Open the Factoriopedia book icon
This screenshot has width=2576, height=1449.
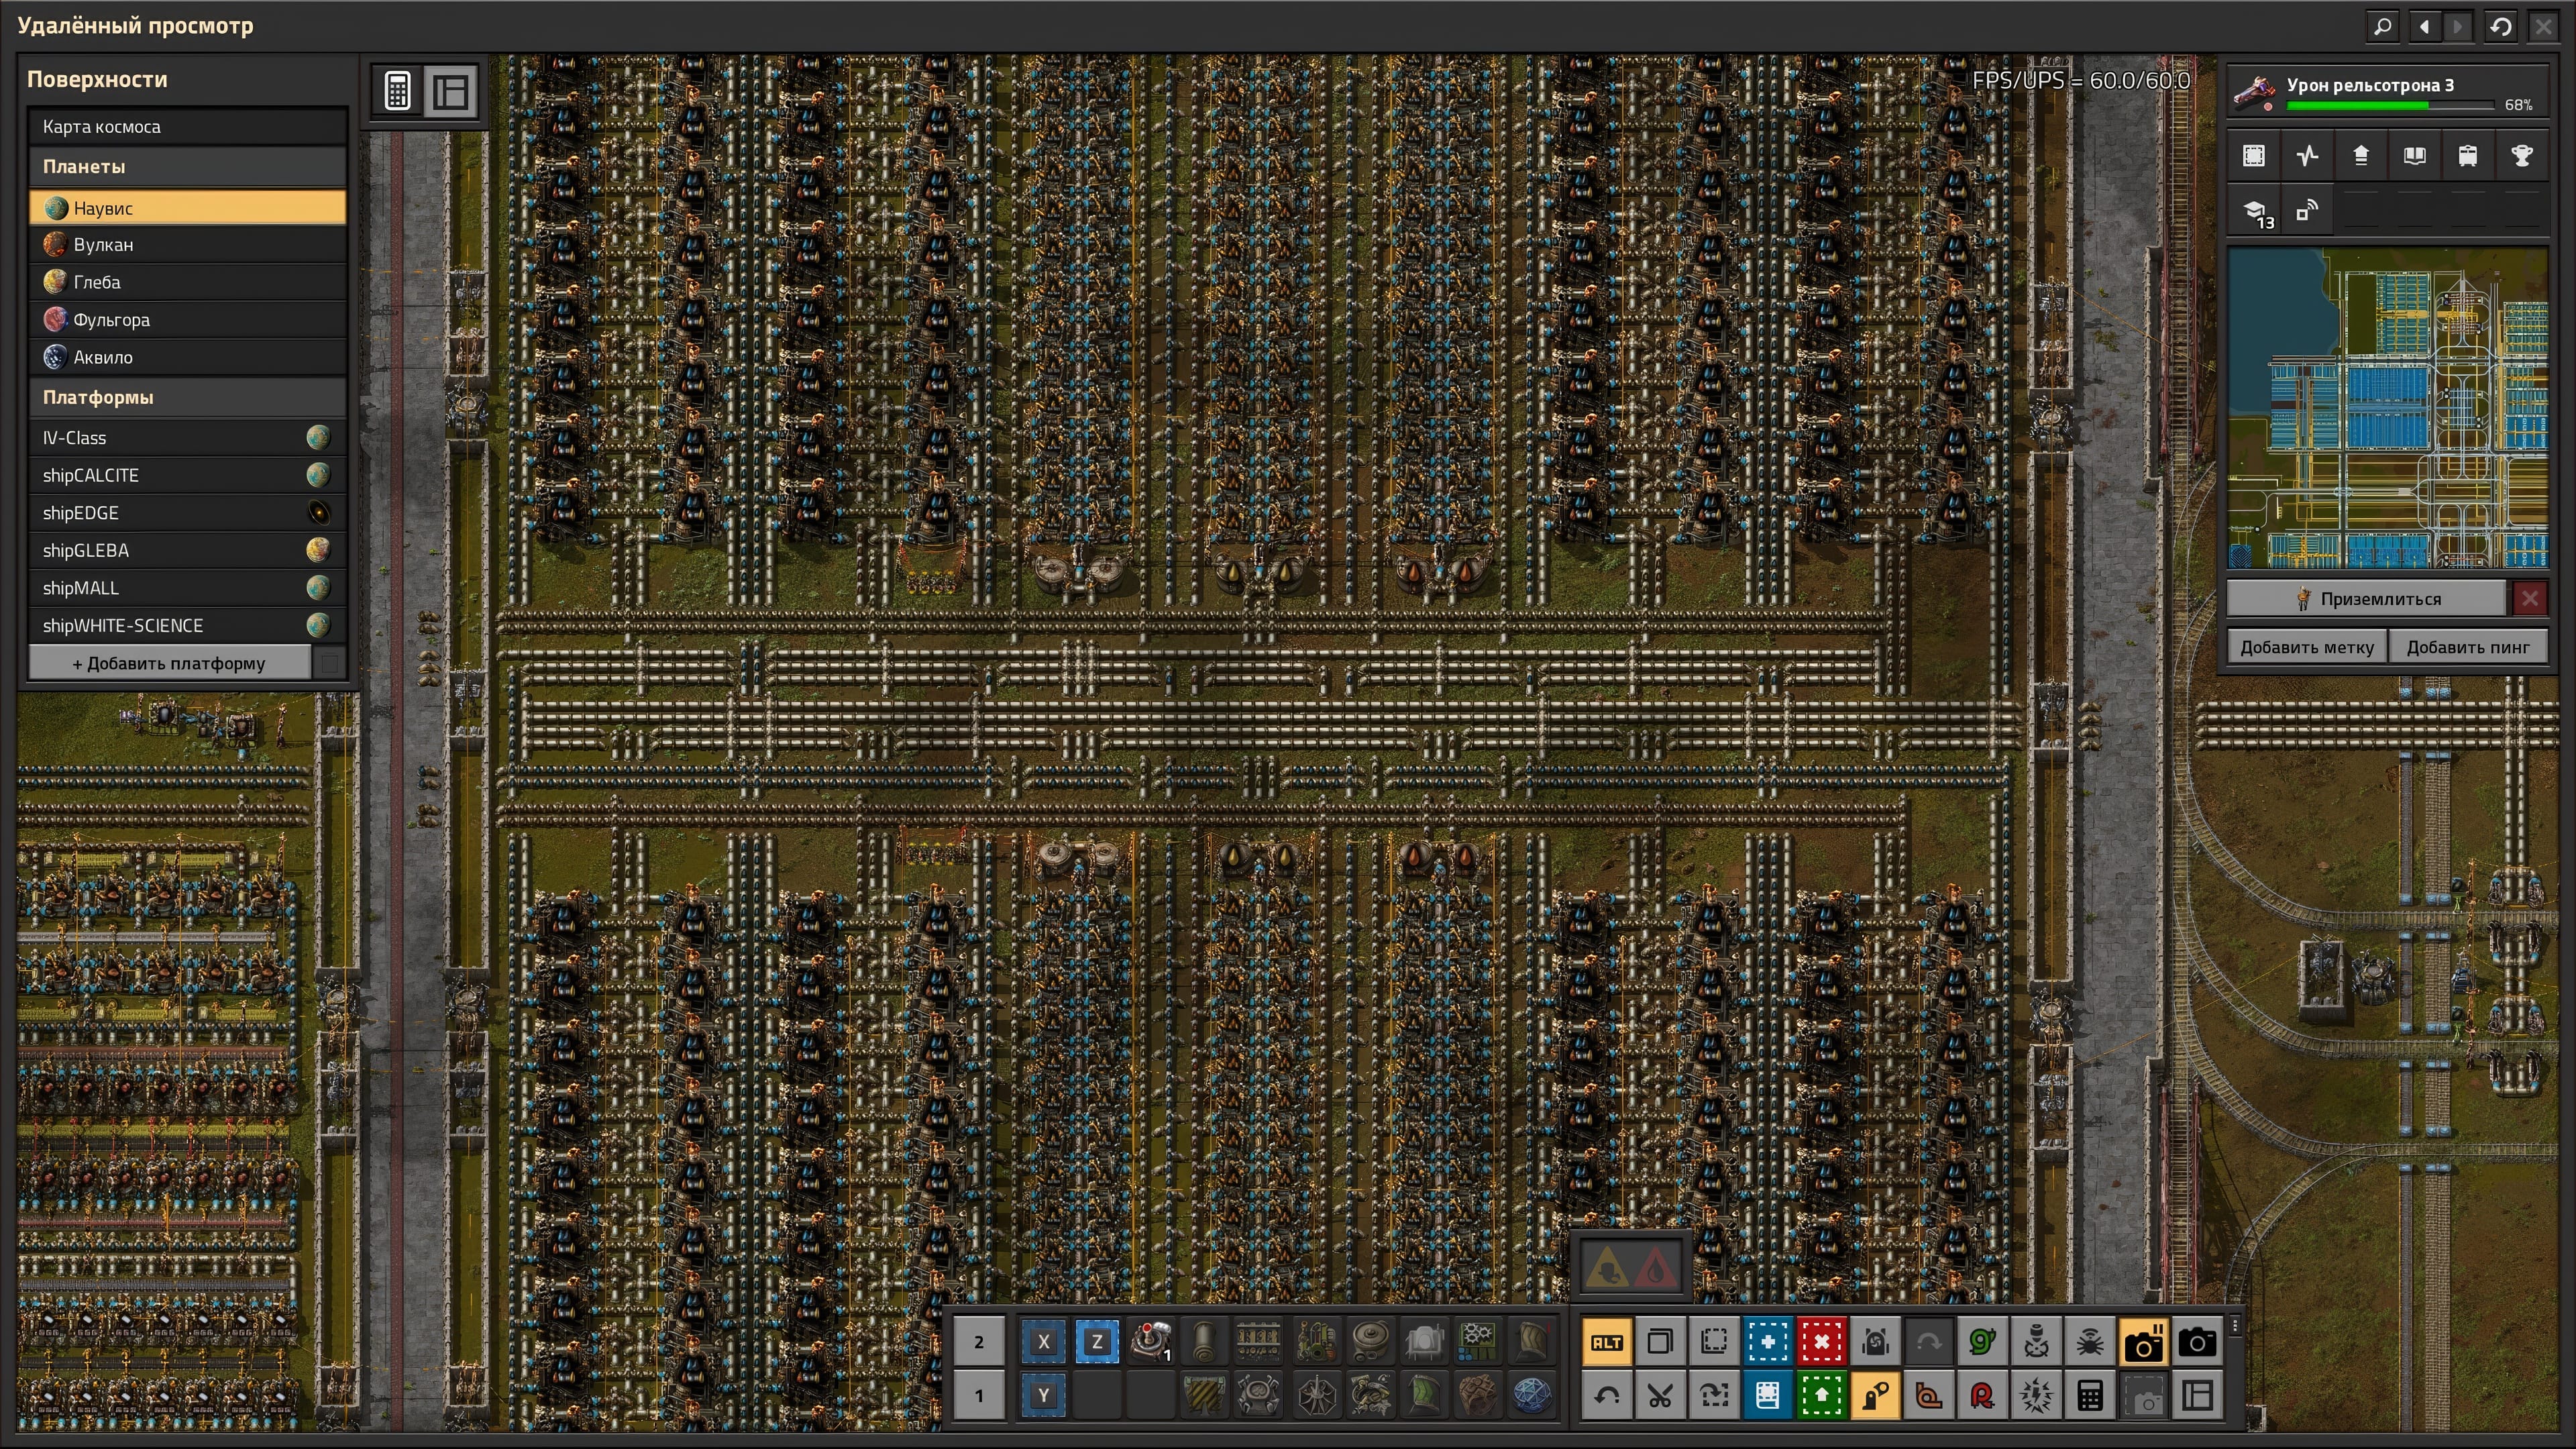[2414, 155]
